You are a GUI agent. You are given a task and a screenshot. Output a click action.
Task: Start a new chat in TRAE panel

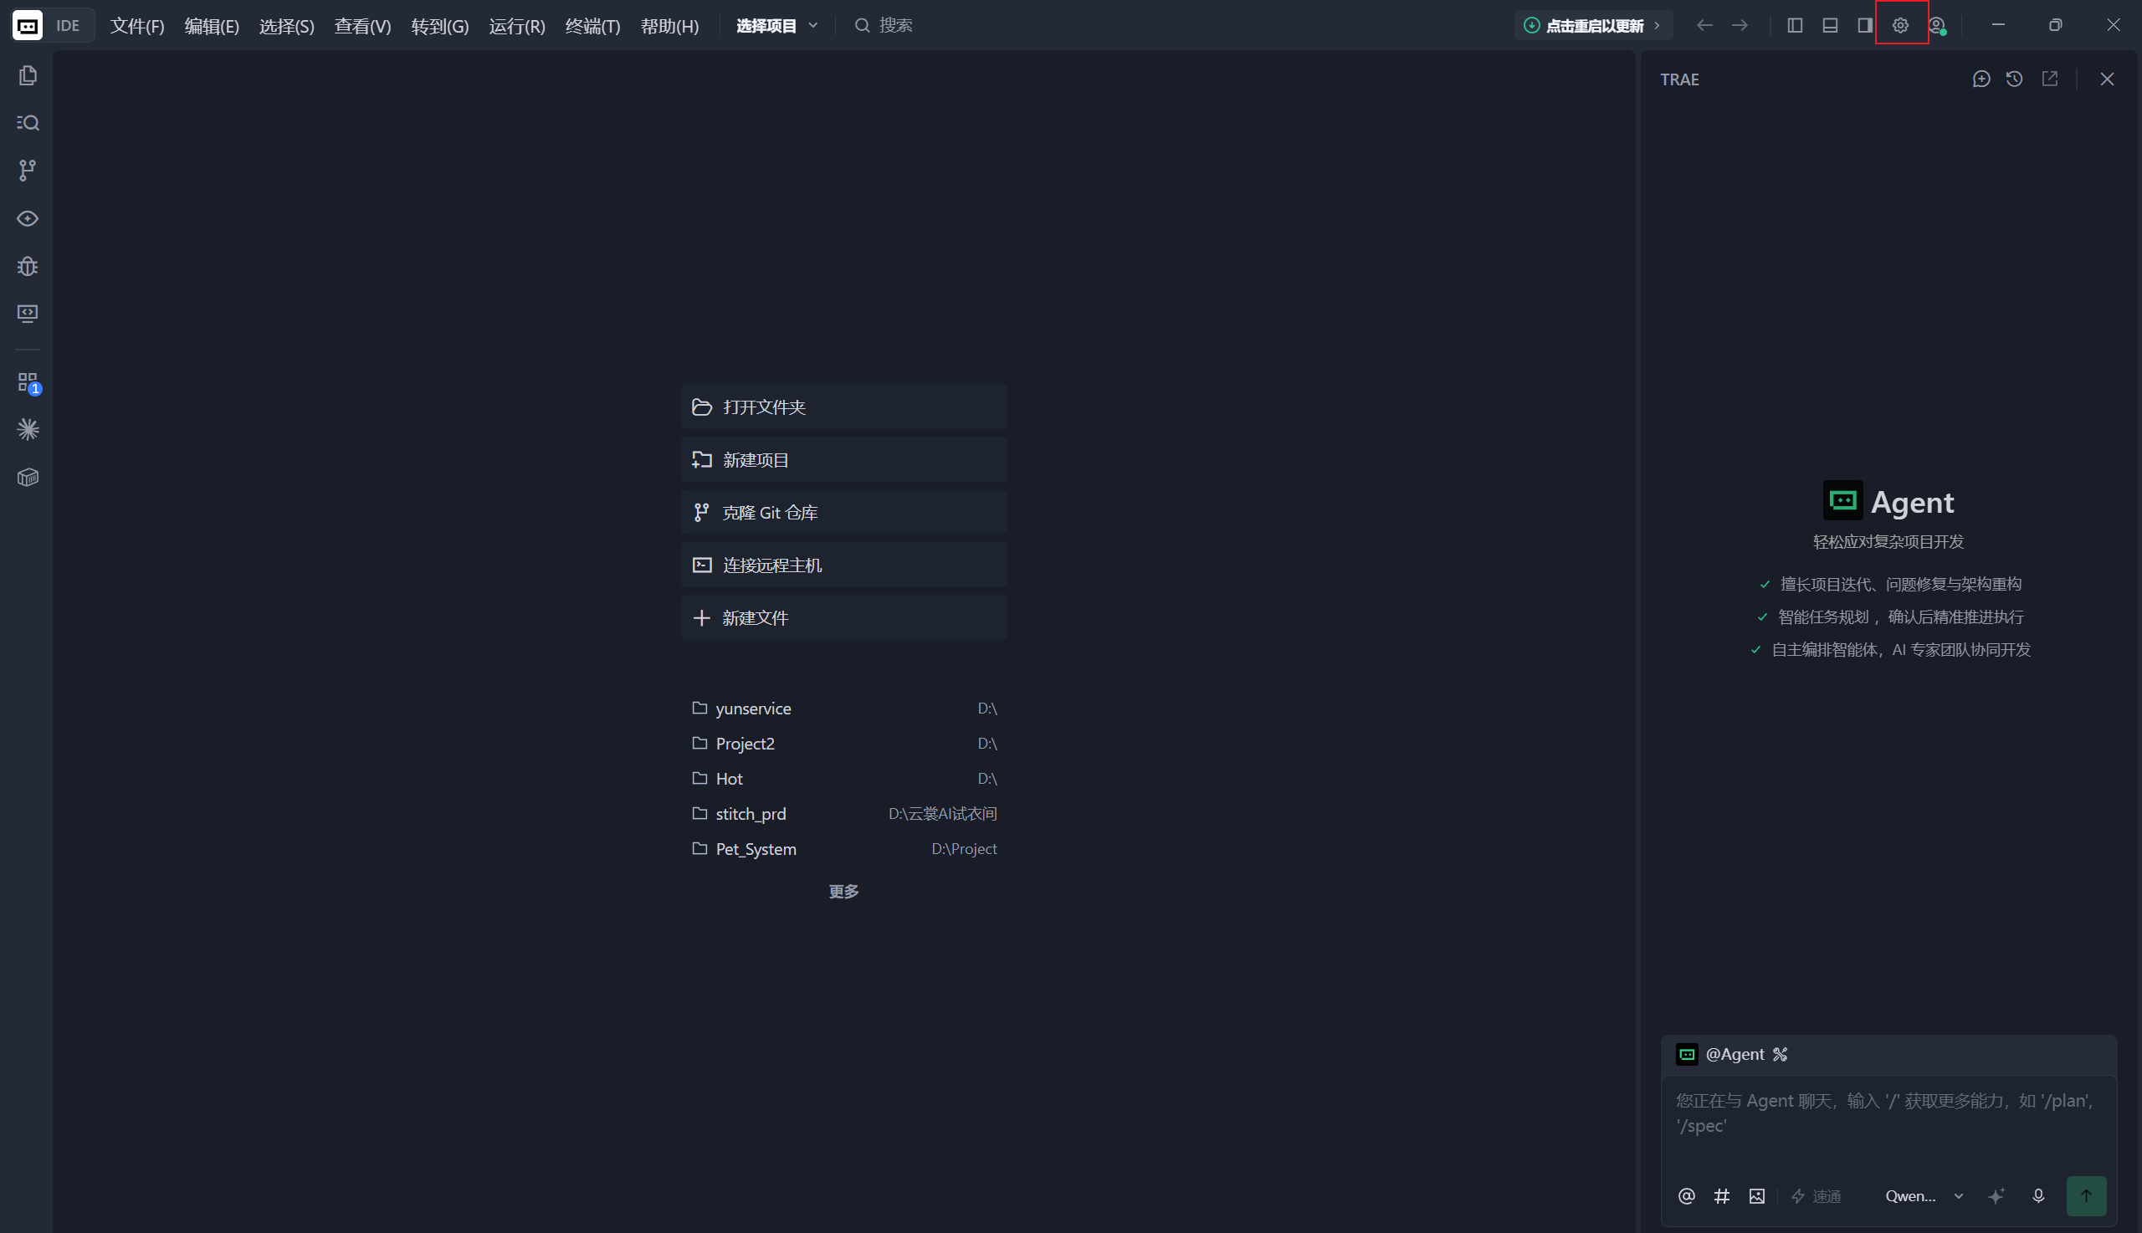click(x=1981, y=79)
